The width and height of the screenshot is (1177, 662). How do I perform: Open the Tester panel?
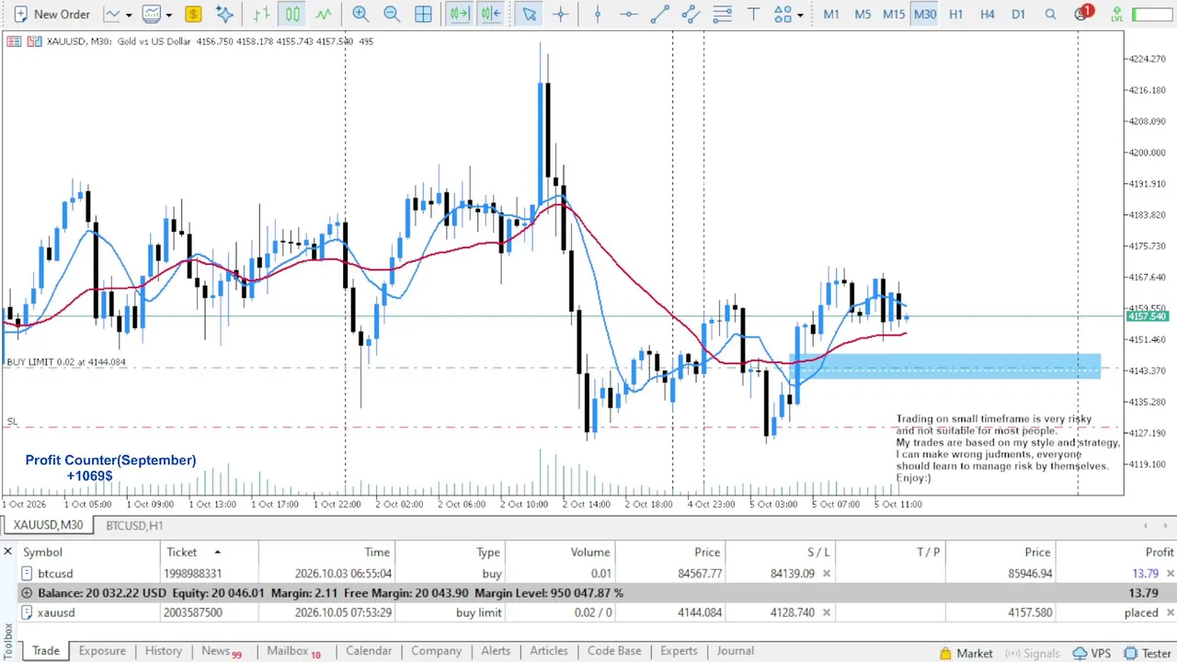click(x=1148, y=653)
